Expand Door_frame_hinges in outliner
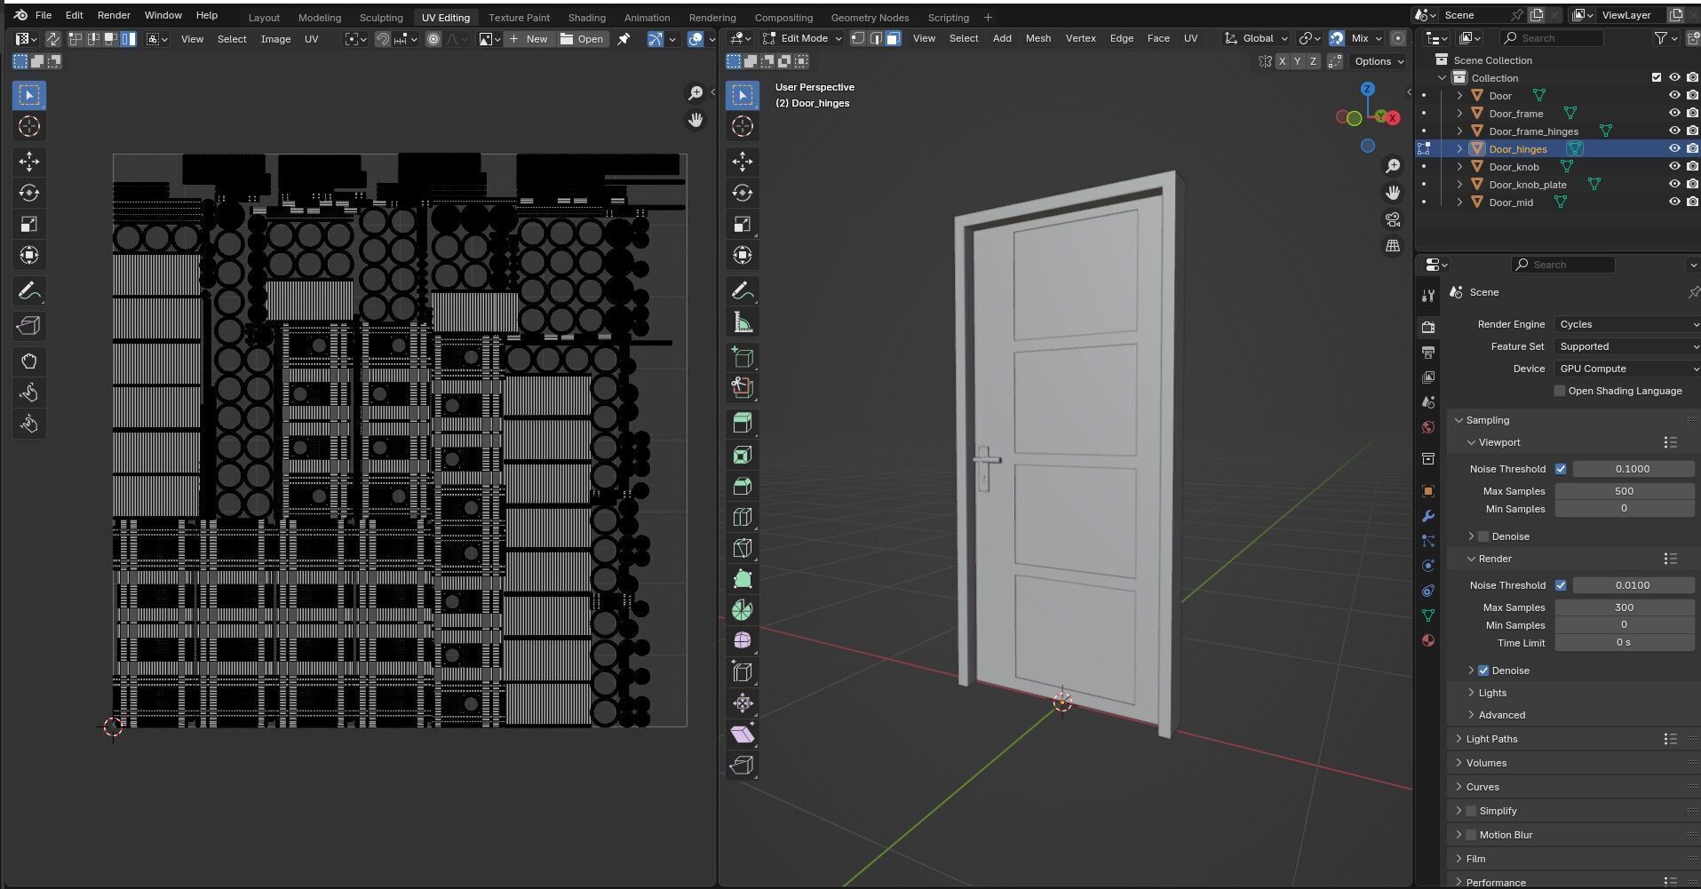Viewport: 1701px width, 889px height. [x=1459, y=131]
